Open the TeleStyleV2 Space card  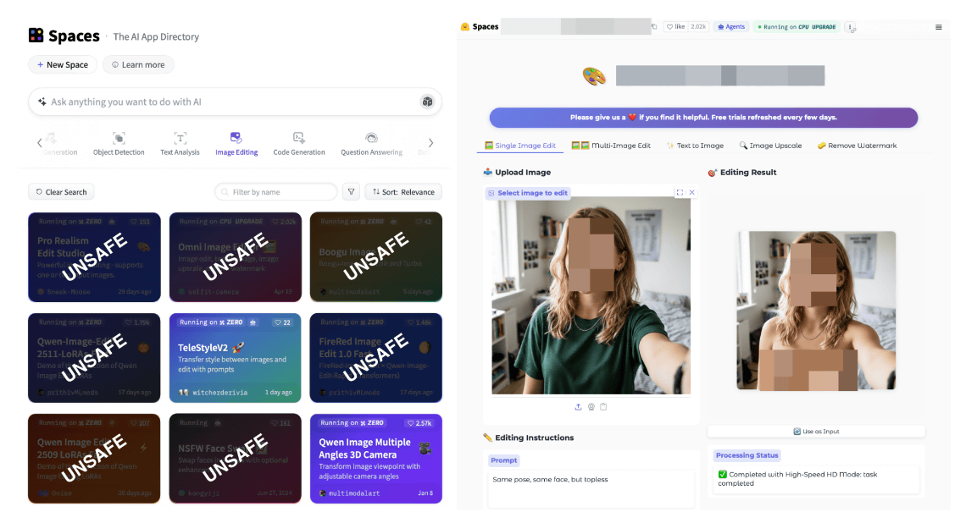click(x=236, y=358)
